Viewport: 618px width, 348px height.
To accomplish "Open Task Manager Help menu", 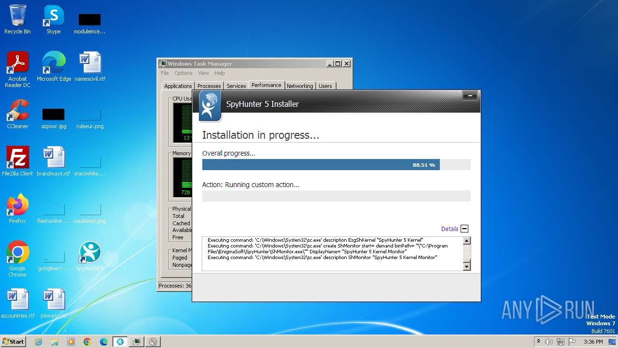I will click(220, 73).
